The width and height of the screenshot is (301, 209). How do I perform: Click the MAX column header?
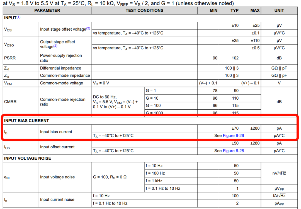click(255, 11)
